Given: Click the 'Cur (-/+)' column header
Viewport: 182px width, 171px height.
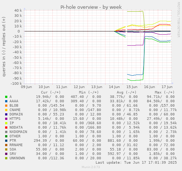Looking at the screenshot, I should click(51, 92).
